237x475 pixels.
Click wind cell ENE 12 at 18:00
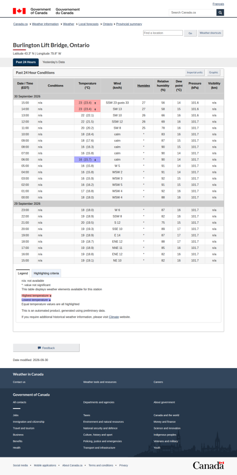point(117,242)
